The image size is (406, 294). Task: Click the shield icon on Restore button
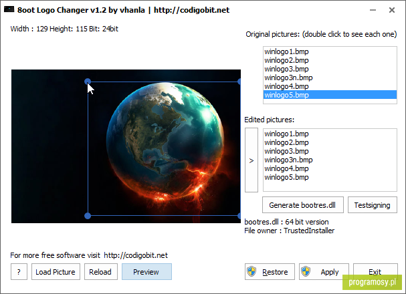pos(251,271)
